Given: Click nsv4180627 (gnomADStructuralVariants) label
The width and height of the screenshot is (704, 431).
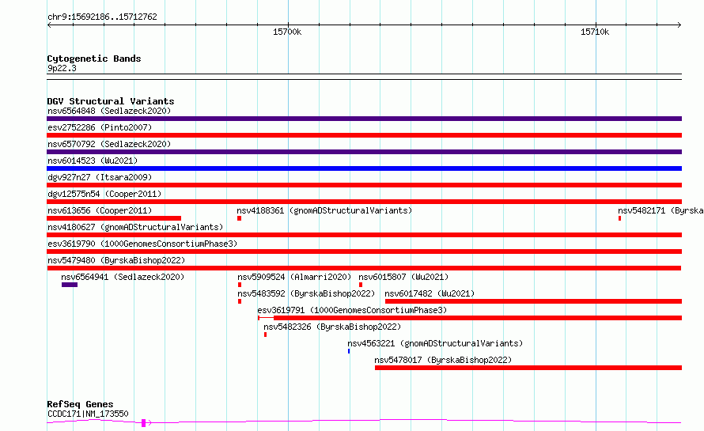Looking at the screenshot, I should pos(135,227).
